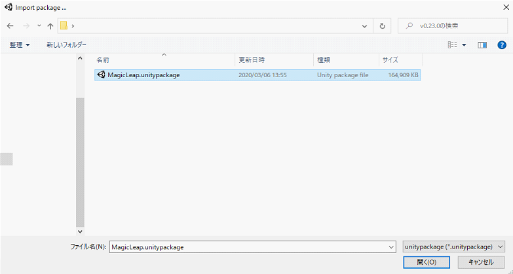
Task: Open the recent locations dropdown chevron
Action: [39, 26]
